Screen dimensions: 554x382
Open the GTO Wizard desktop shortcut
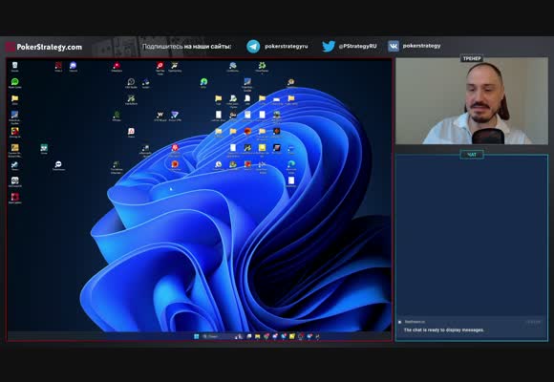coord(160,116)
